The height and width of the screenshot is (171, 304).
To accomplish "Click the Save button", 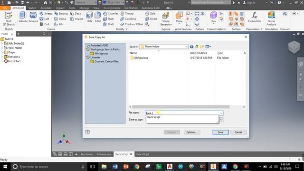I will click(220, 132).
